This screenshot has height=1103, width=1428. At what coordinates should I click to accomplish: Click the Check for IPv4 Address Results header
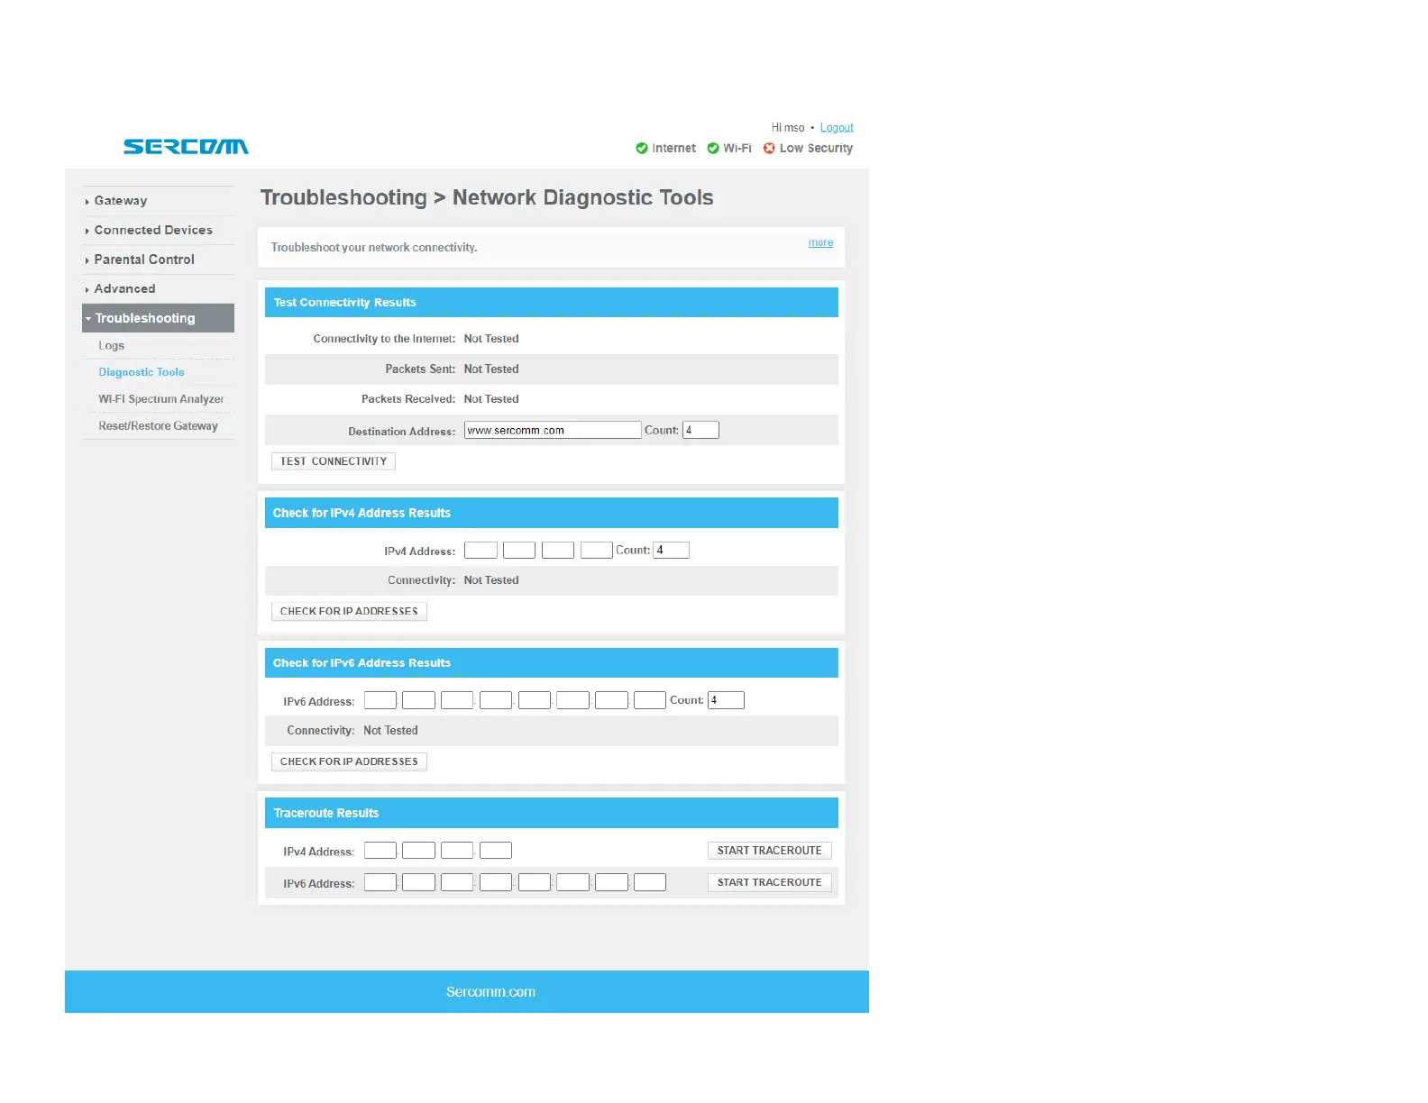point(552,513)
